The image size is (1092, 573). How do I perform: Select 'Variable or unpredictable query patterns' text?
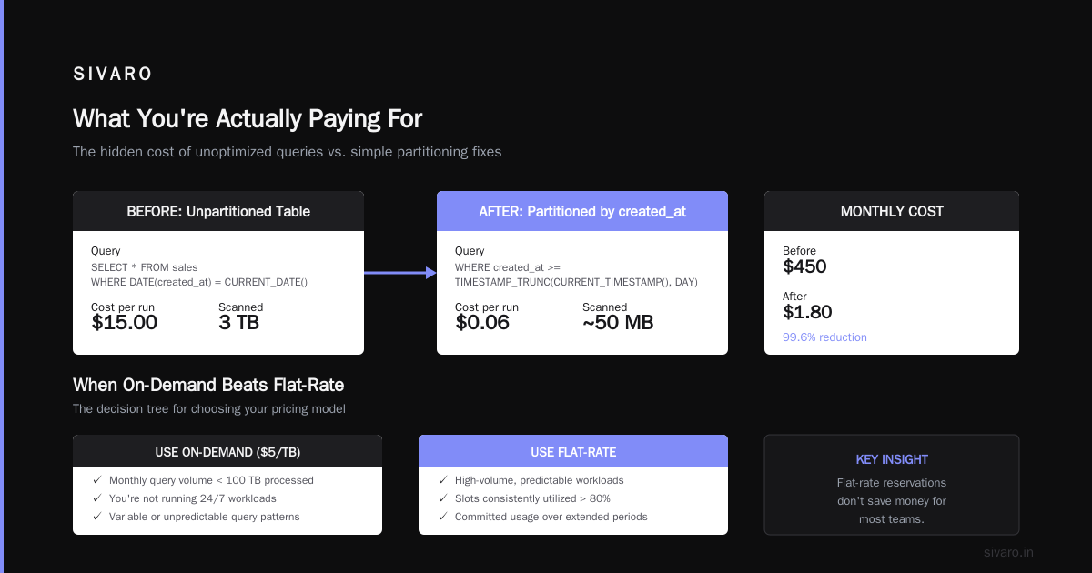point(205,517)
